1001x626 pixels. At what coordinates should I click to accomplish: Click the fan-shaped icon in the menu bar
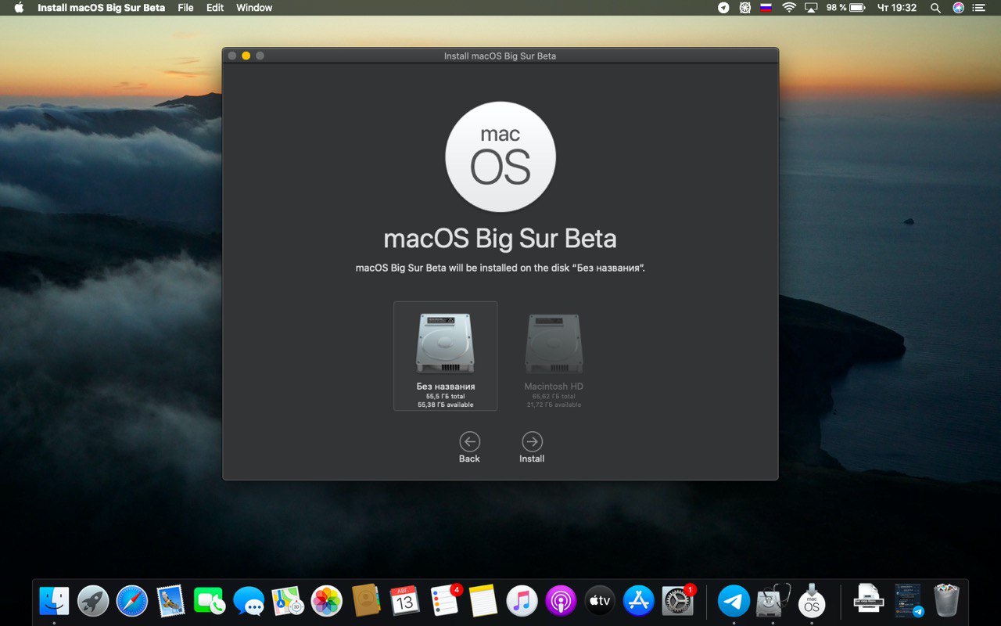[x=745, y=8]
